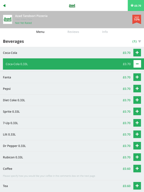Add Fanta to the basket
144x192 pixels.
click(137, 77)
